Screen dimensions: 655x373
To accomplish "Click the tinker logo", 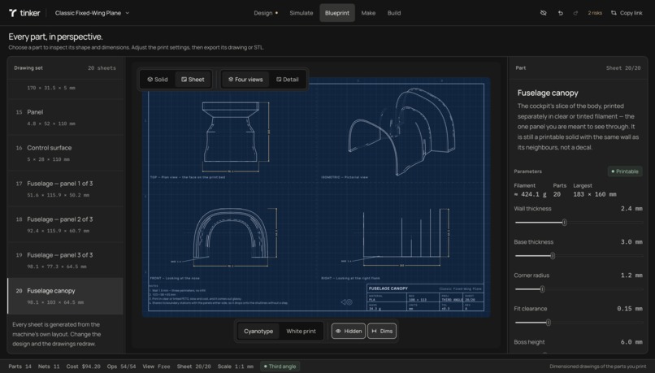I will [x=24, y=13].
